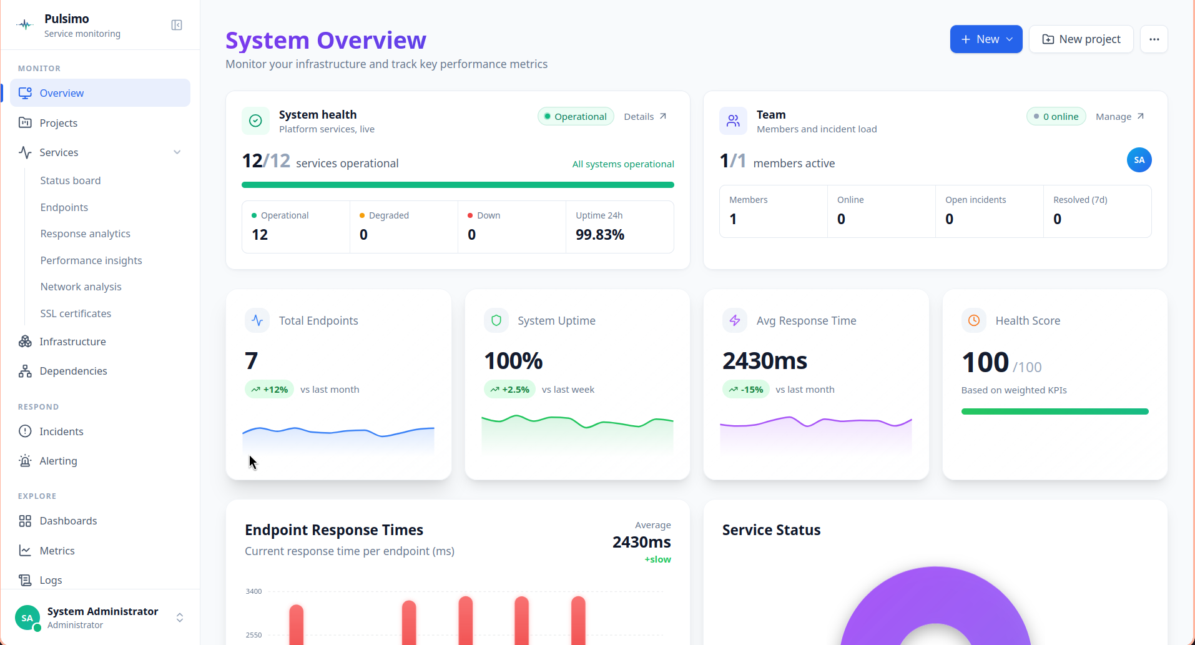1195x645 pixels.
Task: Open the Team Manage link
Action: pyautogui.click(x=1120, y=116)
